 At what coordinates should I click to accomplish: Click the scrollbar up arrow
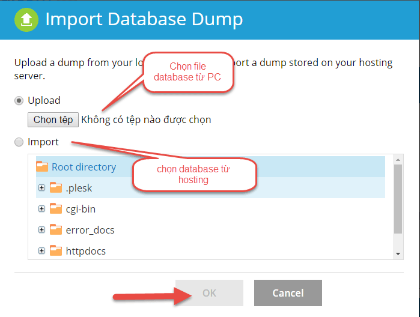coord(398,159)
